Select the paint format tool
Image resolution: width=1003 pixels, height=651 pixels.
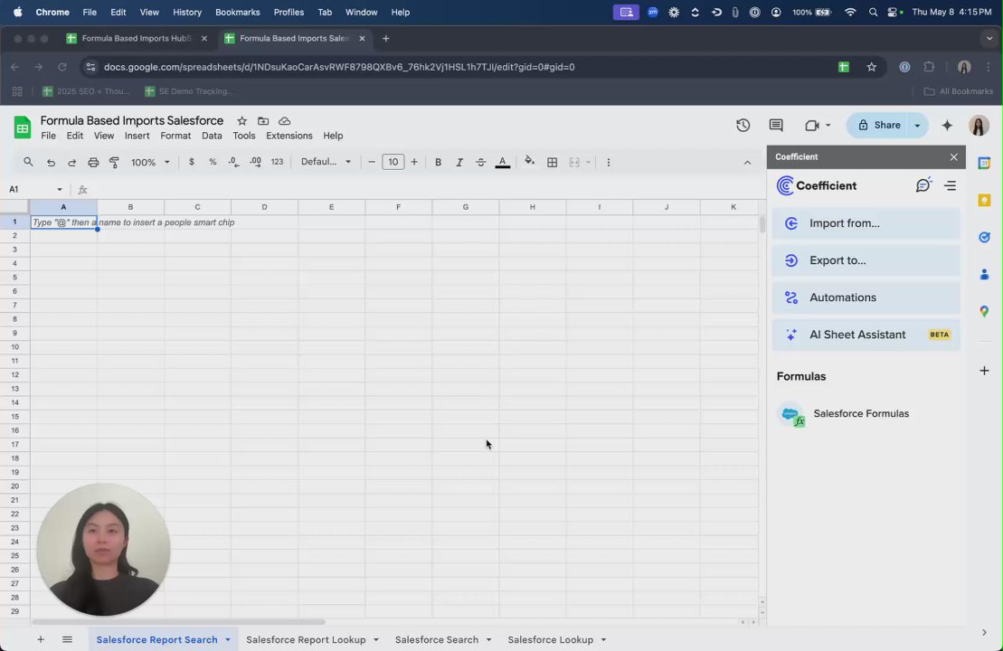pyautogui.click(x=115, y=163)
